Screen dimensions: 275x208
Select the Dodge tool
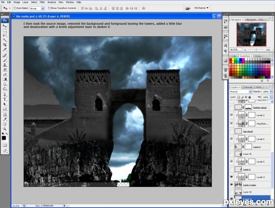[x=5, y=89]
